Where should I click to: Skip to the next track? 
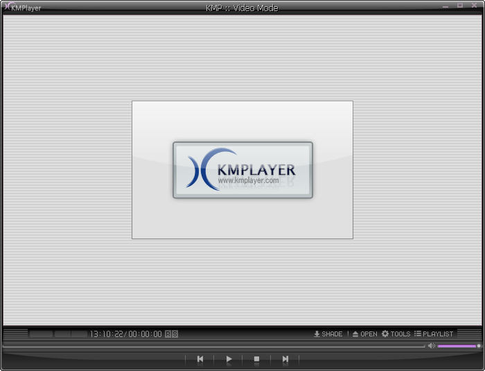285,359
